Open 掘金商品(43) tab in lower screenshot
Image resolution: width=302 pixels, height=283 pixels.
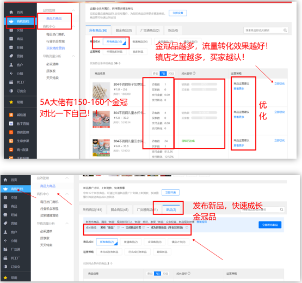(x=120, y=209)
